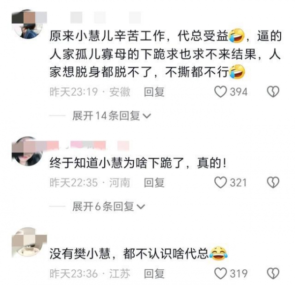This screenshot has height=285, width=295.
Task: Open second commenter's blurred username
Action: [x=89, y=146]
